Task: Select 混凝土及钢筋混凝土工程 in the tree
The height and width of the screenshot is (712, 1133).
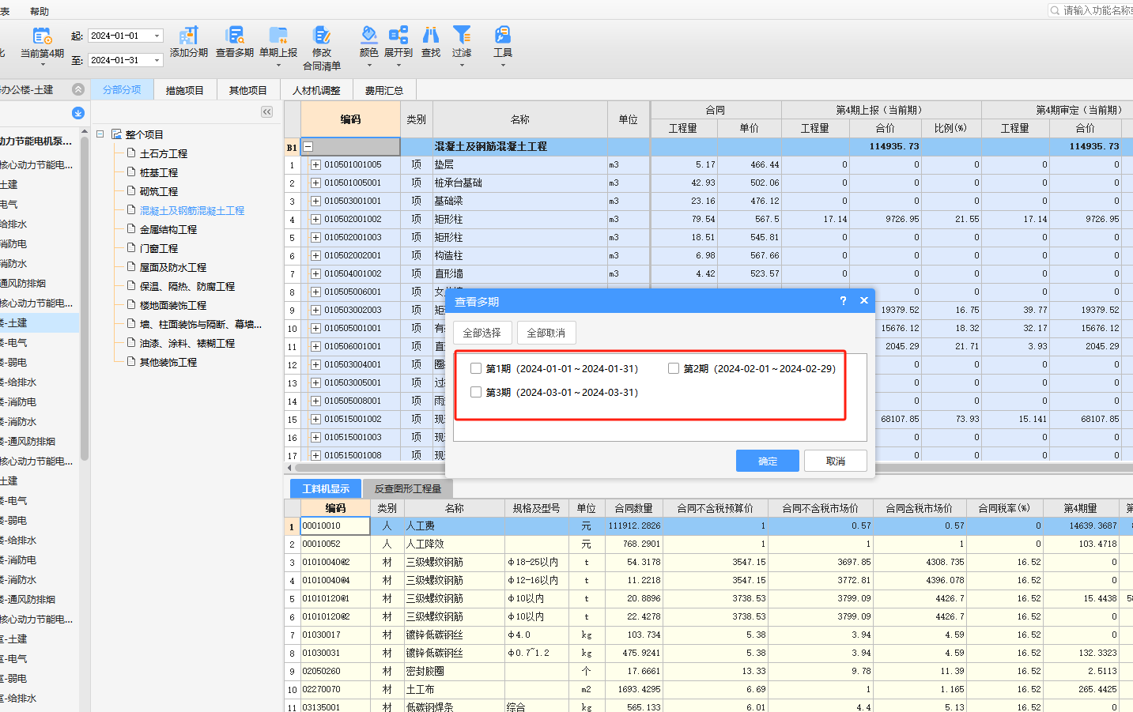Action: [x=192, y=210]
